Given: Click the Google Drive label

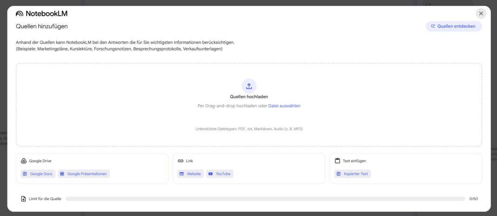Looking at the screenshot, I should [x=40, y=161].
